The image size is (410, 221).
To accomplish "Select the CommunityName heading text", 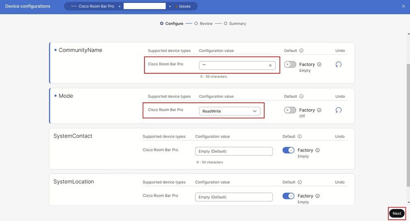I will pyautogui.click(x=80, y=50).
